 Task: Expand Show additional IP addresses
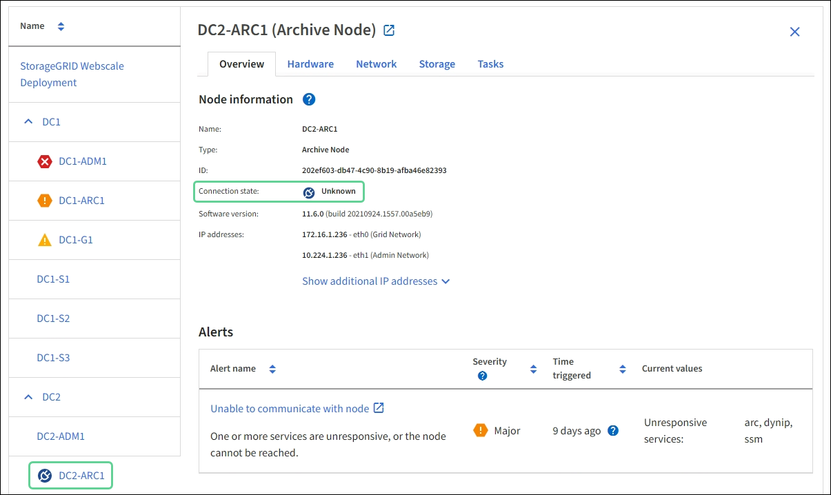[376, 281]
